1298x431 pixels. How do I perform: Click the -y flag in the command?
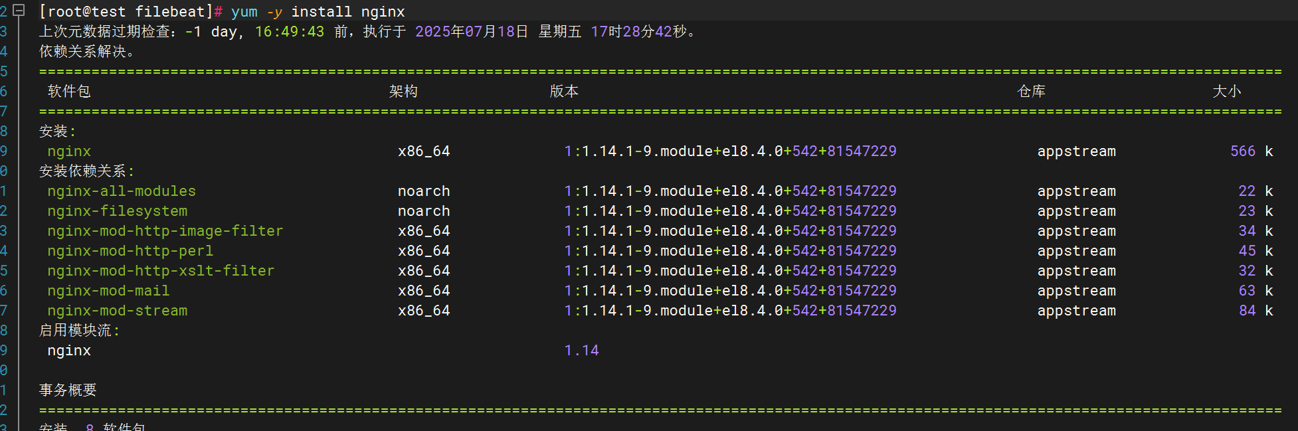click(274, 12)
